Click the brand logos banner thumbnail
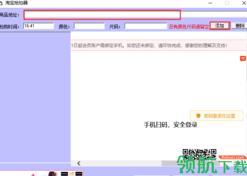Viewport: 247px width, 176px height. click(41, 173)
